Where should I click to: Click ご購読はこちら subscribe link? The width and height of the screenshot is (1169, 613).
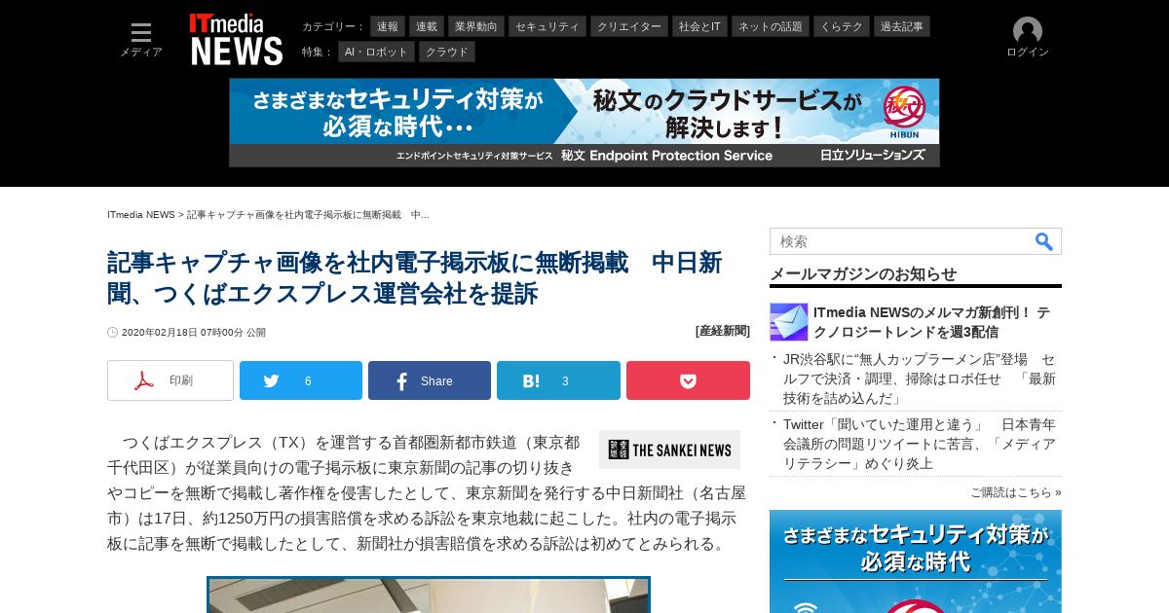click(1016, 492)
